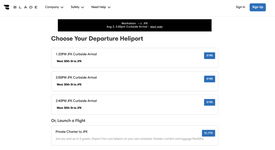This screenshot has height=150, width=275.
Task: Expand the Company dropdown chevron
Action: click(62, 7)
